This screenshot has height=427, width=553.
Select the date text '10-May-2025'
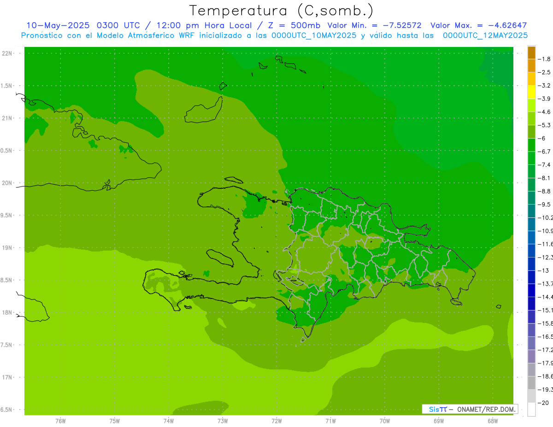pos(58,25)
